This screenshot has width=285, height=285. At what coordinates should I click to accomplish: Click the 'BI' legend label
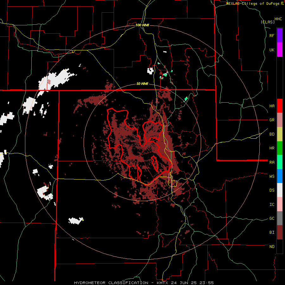pos(272,232)
